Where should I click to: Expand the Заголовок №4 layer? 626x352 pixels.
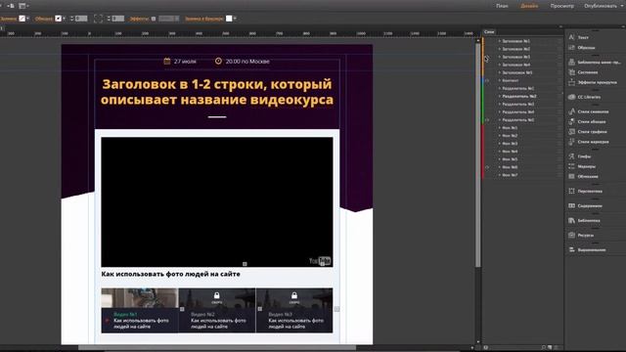(500, 65)
